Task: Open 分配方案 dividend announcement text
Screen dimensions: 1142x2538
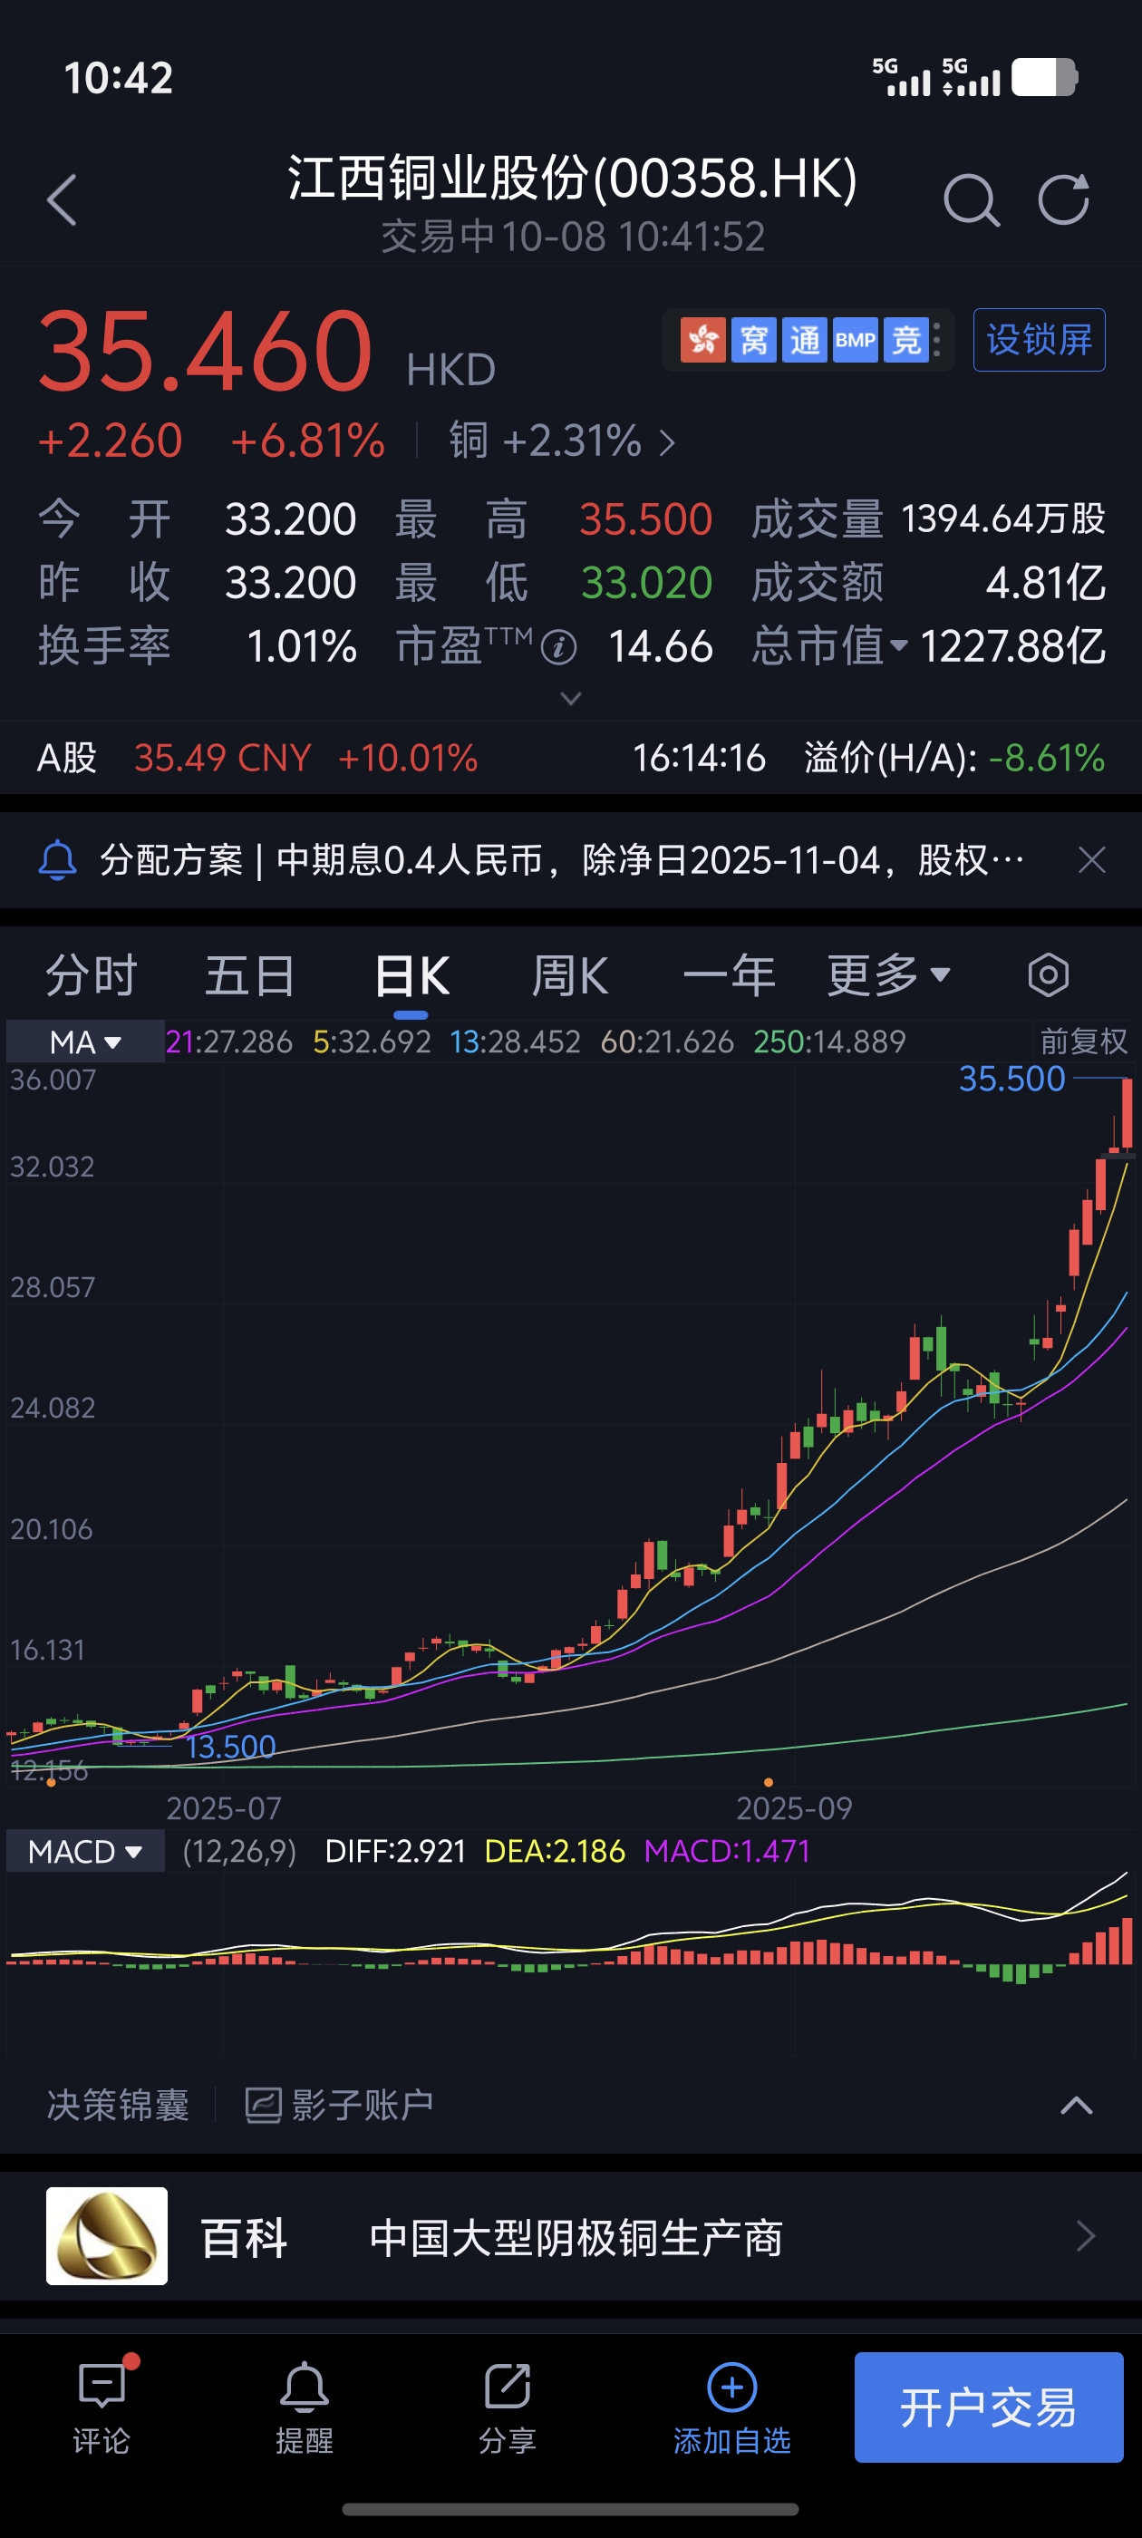Action: pos(562,860)
